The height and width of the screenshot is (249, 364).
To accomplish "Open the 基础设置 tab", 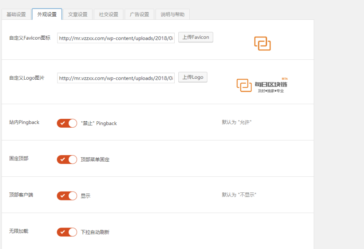I will [16, 15].
